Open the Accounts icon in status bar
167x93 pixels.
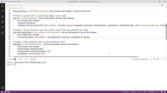pos(2,92)
